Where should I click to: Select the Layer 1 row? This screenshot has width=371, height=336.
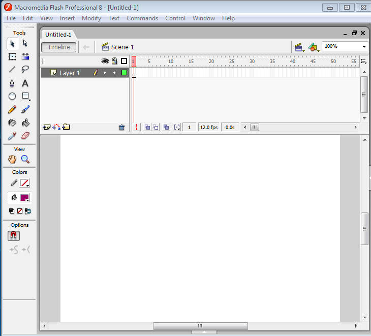85,73
